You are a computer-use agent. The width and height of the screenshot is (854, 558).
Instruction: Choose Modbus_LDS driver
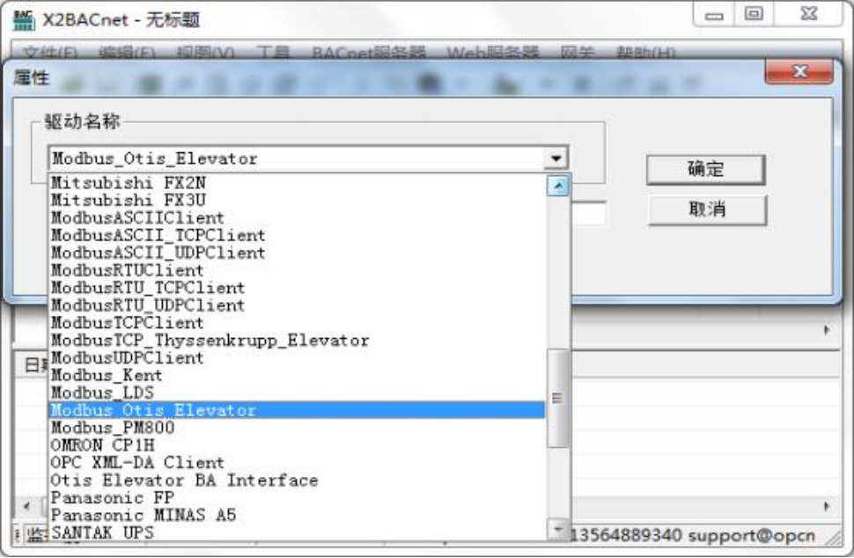coord(297,393)
